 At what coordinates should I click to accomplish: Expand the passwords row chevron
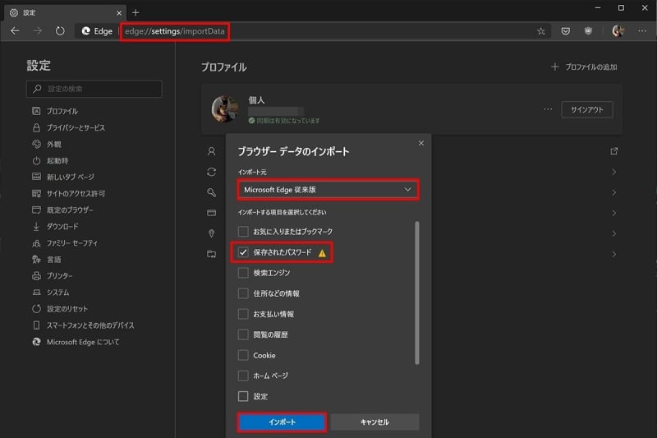(x=613, y=192)
